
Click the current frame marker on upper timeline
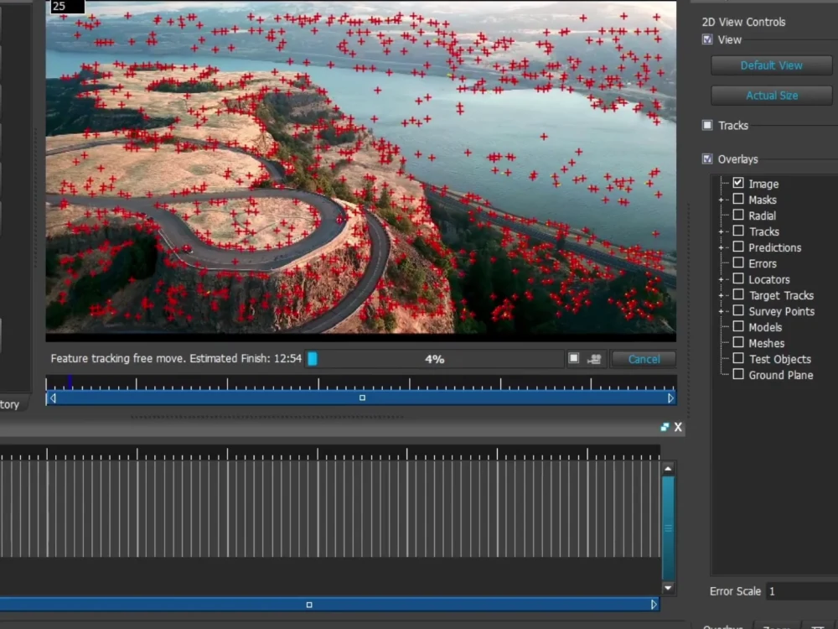click(x=70, y=382)
